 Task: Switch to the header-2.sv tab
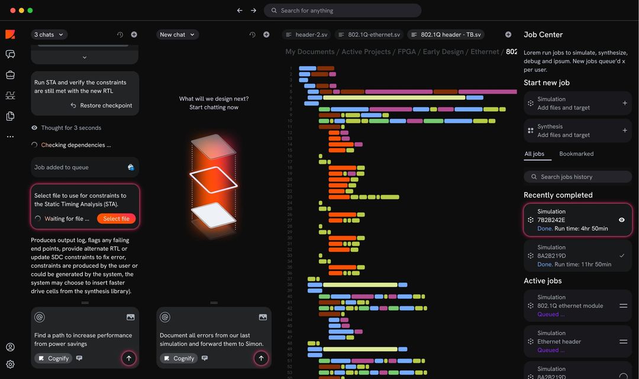[307, 35]
